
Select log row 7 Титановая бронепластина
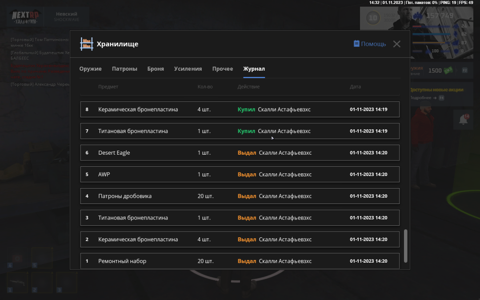tap(240, 131)
